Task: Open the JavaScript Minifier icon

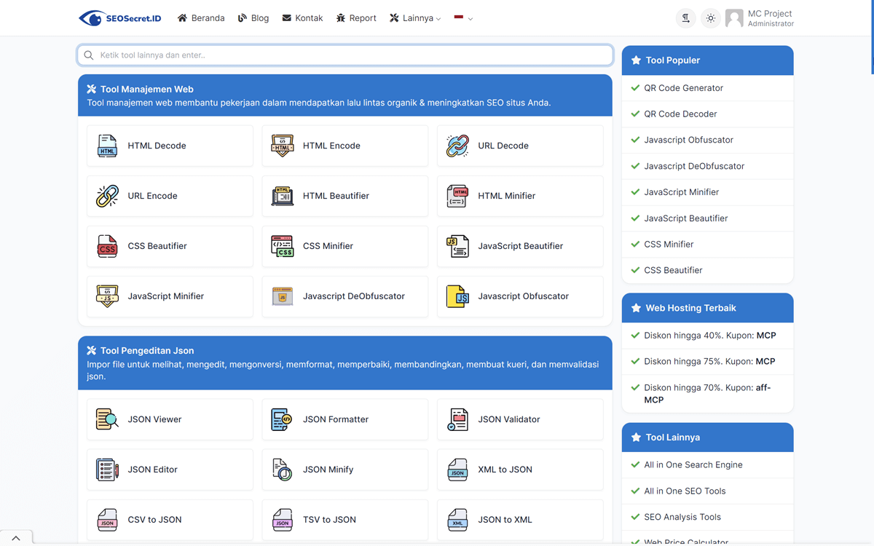Action: 106,296
